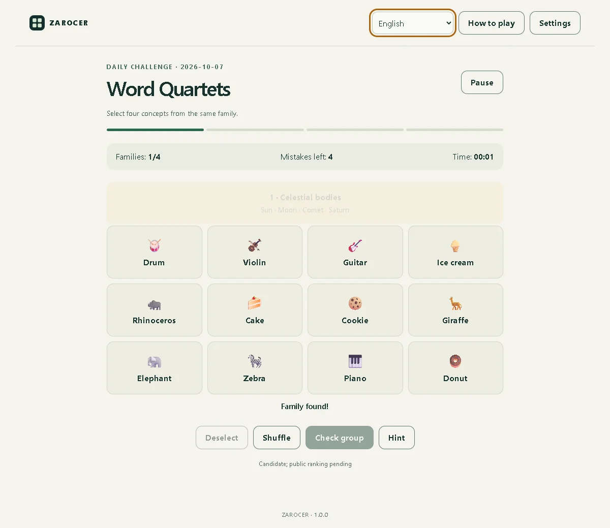Click the Families 1/4 counter
The image size is (610, 528).
(138, 157)
